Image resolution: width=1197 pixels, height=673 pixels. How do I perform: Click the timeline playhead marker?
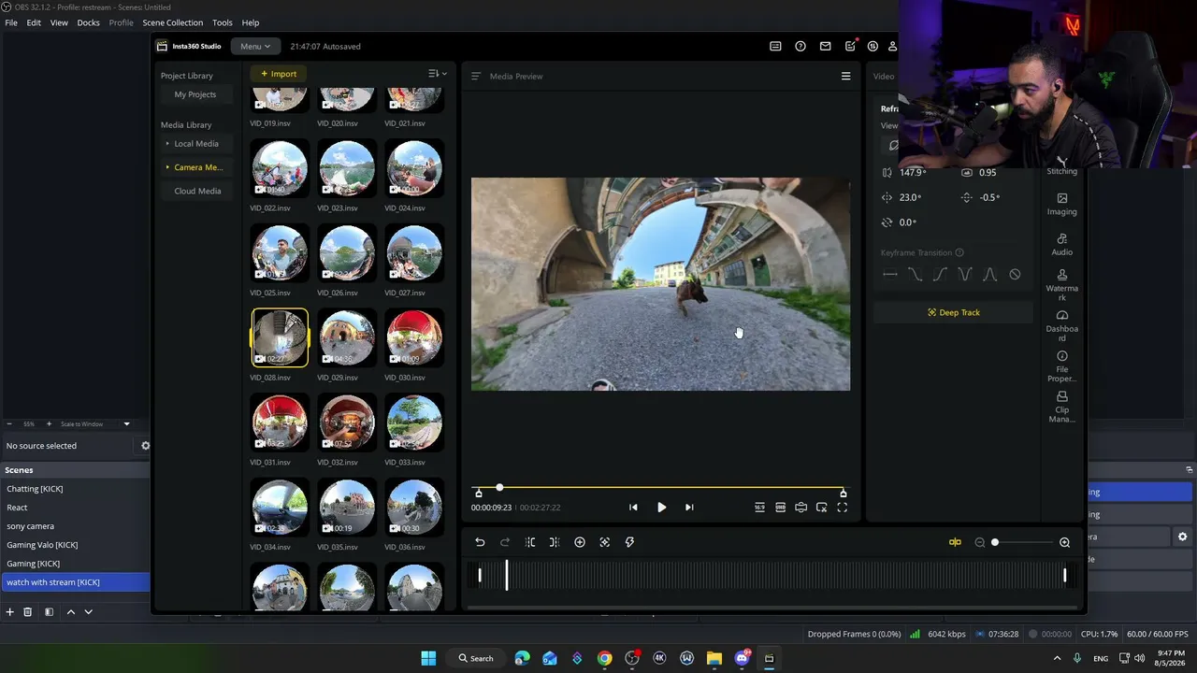(x=507, y=575)
